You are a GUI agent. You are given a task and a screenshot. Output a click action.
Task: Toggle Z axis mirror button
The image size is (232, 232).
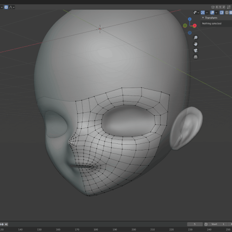click(224, 7)
